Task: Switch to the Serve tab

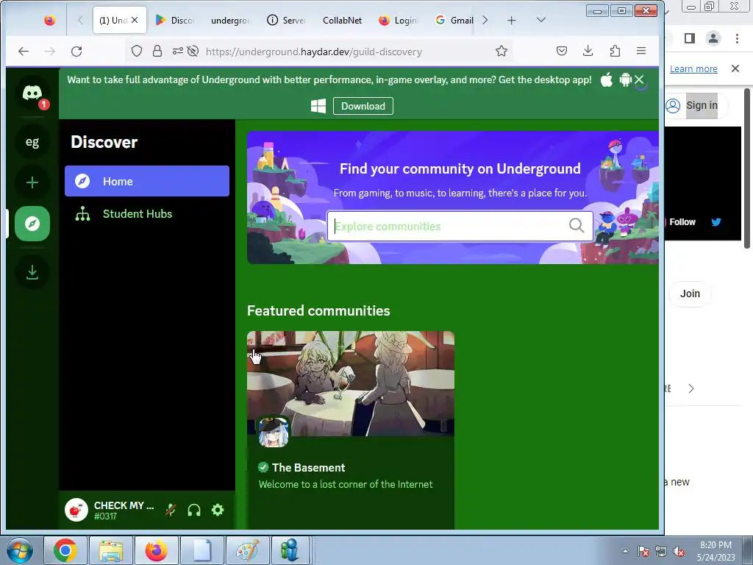Action: coord(287,20)
